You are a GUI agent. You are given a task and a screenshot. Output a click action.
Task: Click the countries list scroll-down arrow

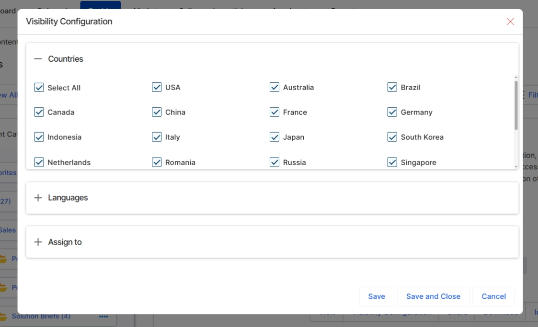516,167
